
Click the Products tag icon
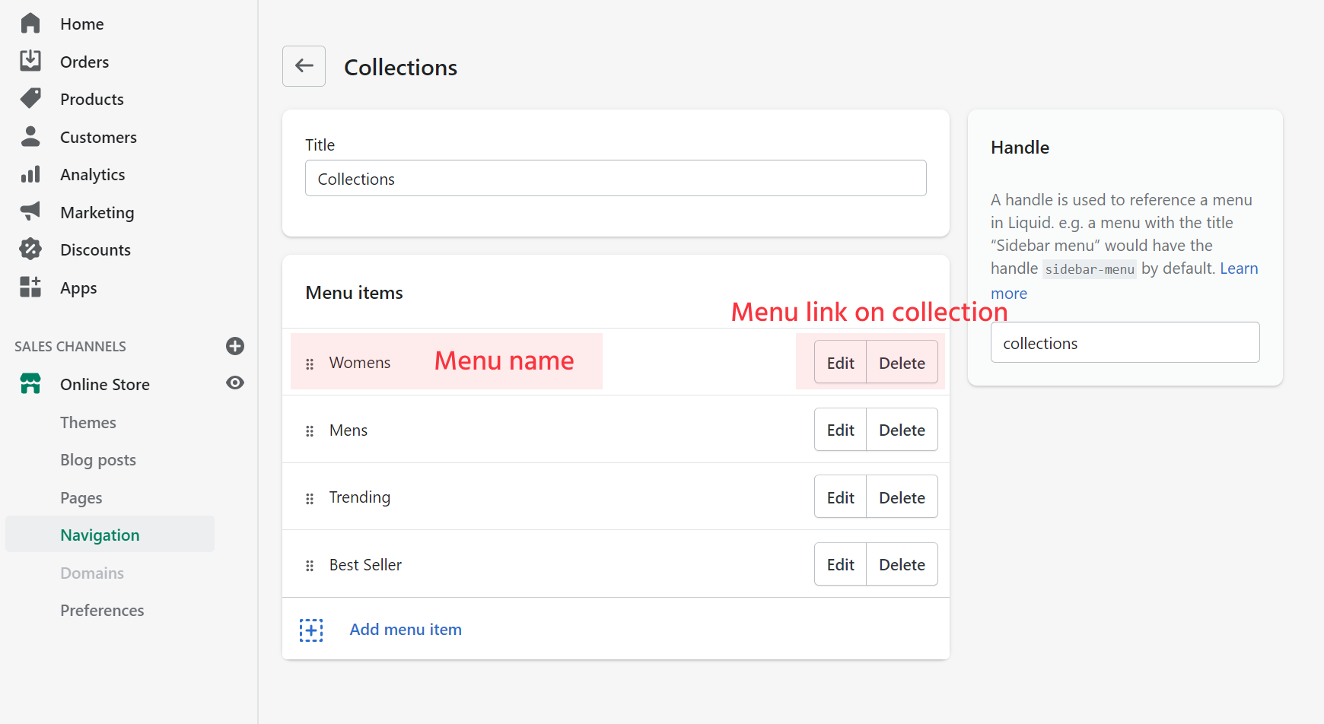(30, 99)
